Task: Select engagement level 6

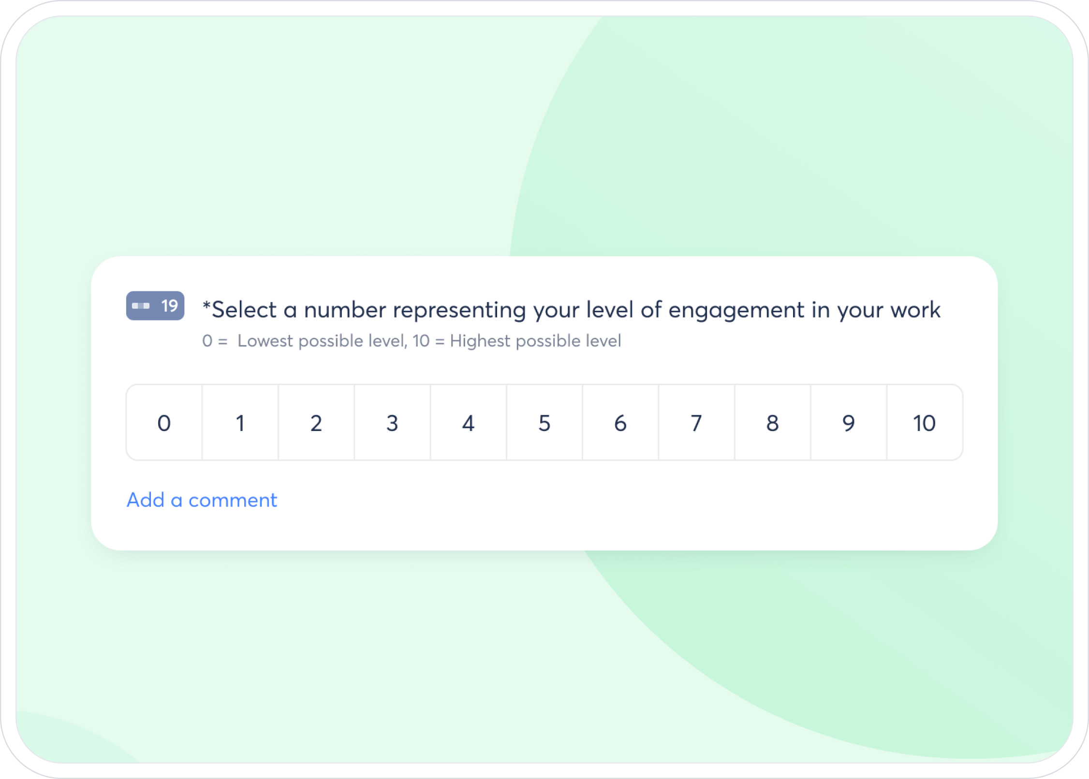Action: coord(620,423)
